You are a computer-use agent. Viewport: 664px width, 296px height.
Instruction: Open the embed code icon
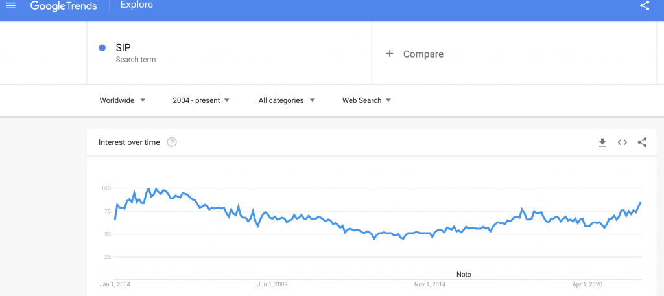(x=622, y=142)
